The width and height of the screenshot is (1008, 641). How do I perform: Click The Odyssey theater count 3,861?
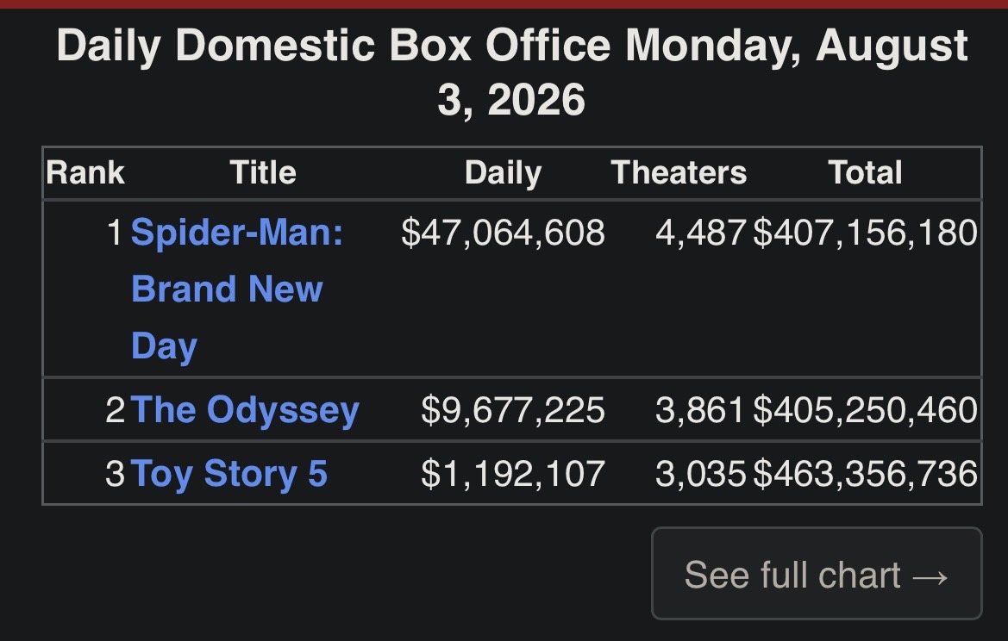point(701,410)
